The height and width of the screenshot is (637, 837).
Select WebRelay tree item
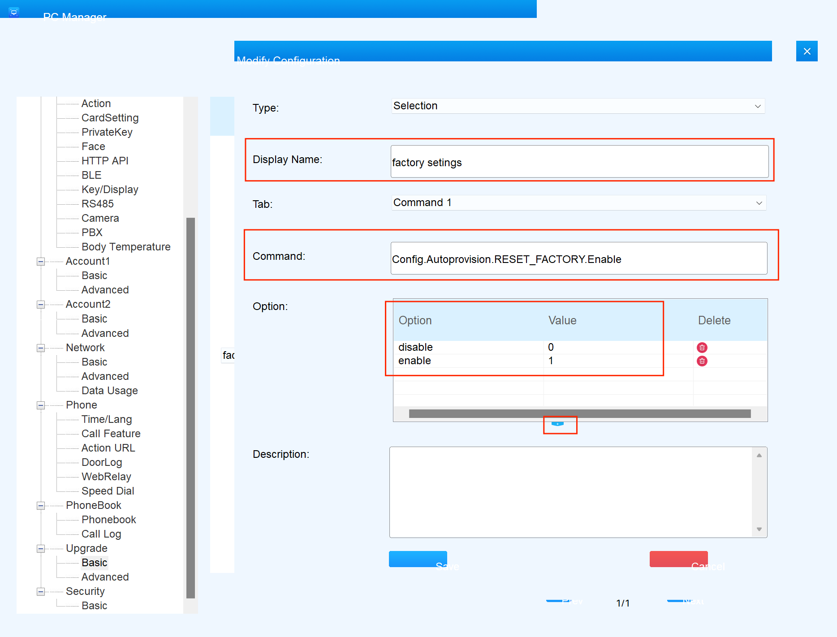[x=107, y=477]
